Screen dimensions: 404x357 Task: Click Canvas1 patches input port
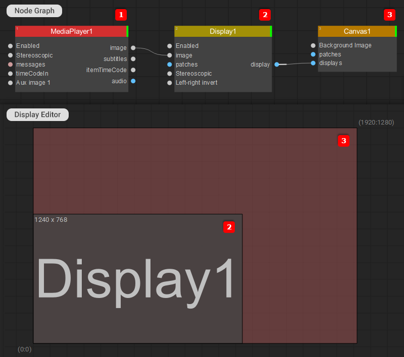(313, 54)
